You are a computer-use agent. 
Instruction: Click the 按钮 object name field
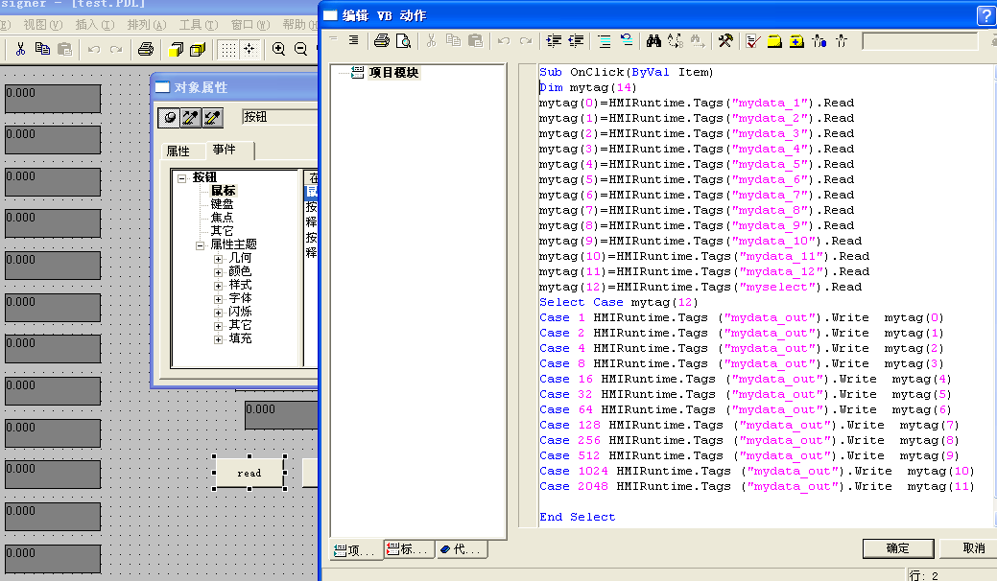(279, 117)
